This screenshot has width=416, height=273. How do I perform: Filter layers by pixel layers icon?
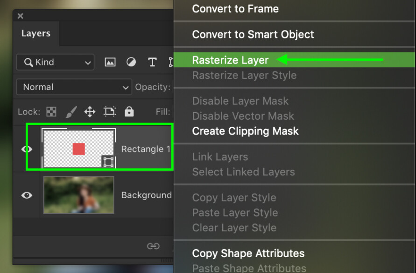pyautogui.click(x=110, y=62)
